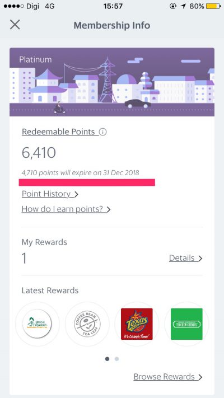Expand How do I earn points arrow
Image resolution: width=224 pixels, height=398 pixels.
tap(109, 210)
